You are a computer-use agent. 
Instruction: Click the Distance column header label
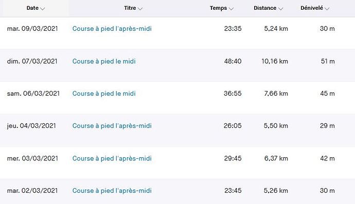[x=265, y=8]
